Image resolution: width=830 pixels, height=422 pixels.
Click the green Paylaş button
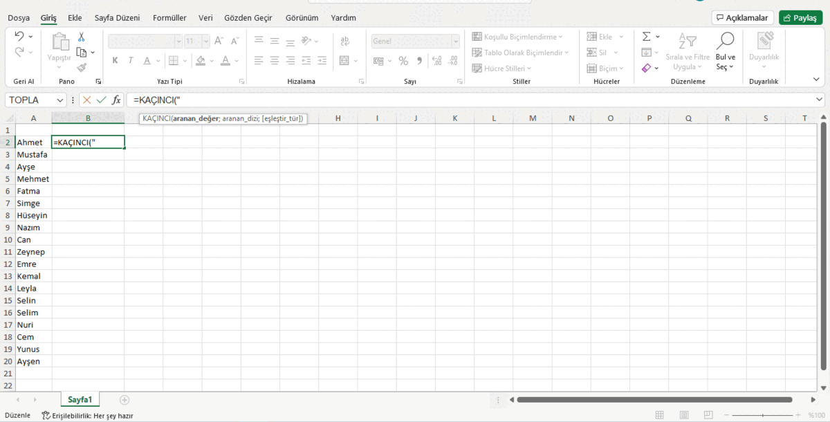coord(800,18)
